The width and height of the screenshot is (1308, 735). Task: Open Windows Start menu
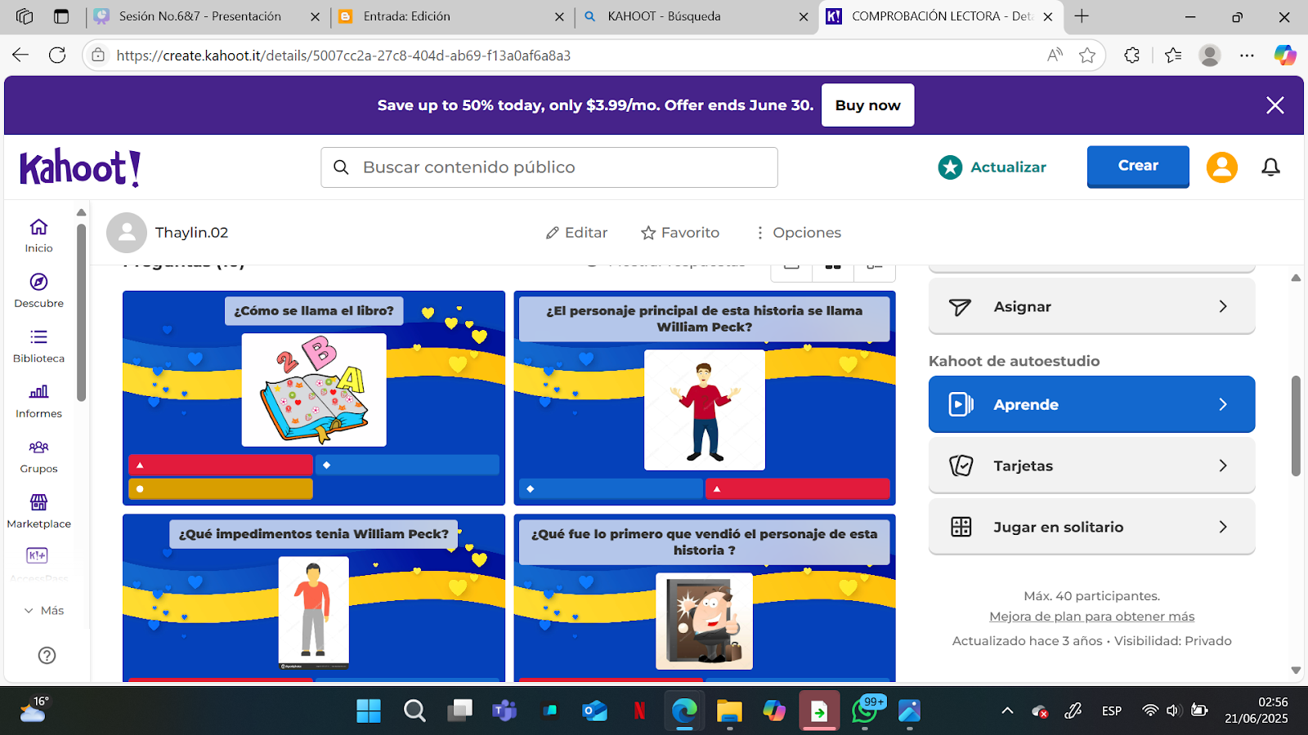369,711
